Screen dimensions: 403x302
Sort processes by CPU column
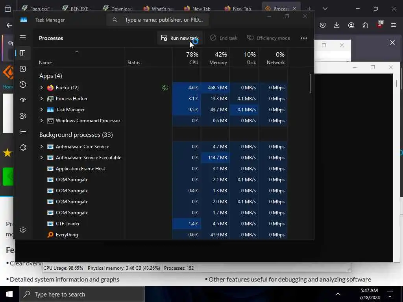[x=187, y=58]
